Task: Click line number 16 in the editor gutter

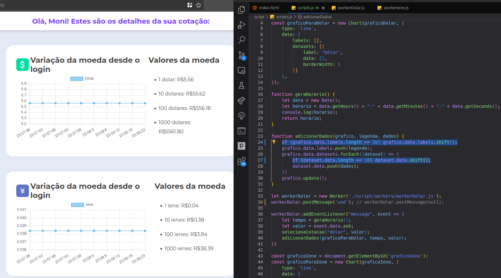Action: point(260,94)
